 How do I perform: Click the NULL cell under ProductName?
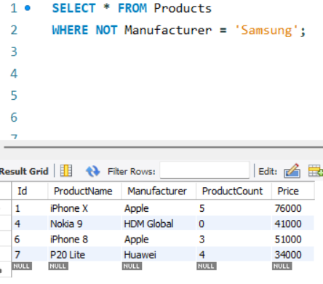(58, 266)
